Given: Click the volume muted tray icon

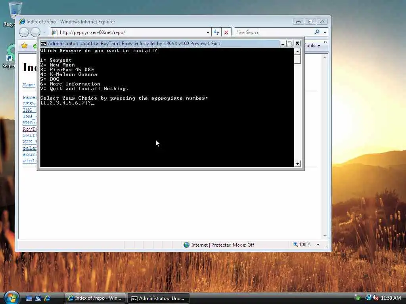Looking at the screenshot, I should (375, 298).
